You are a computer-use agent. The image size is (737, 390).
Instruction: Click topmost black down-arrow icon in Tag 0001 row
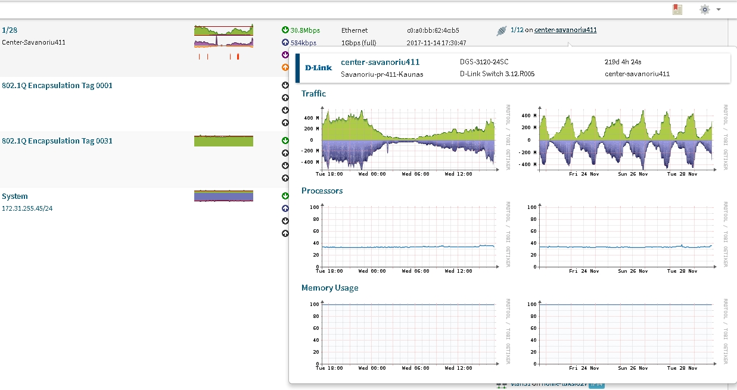click(x=285, y=85)
